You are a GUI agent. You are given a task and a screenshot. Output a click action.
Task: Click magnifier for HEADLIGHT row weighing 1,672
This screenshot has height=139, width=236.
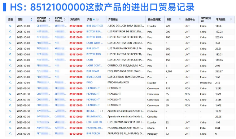coord(10,106)
